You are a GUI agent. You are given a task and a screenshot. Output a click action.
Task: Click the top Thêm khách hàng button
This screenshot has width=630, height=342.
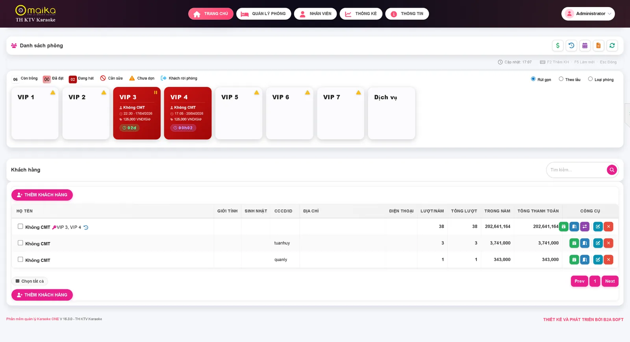[x=42, y=195]
